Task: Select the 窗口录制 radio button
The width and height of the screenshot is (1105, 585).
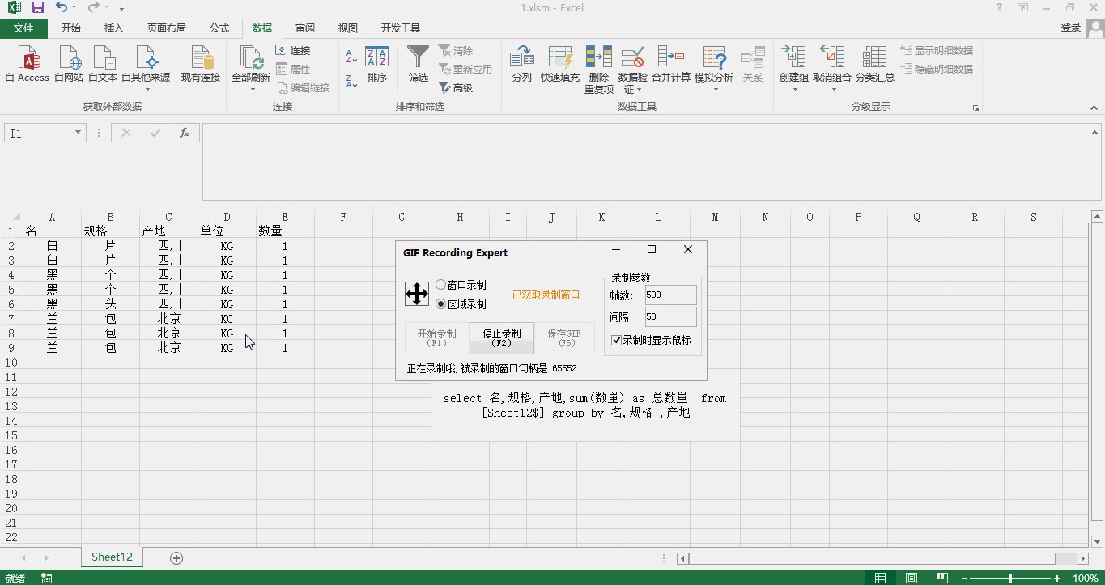Action: coord(440,286)
